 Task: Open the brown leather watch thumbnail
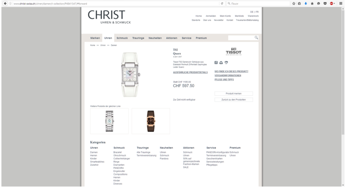(x=151, y=121)
